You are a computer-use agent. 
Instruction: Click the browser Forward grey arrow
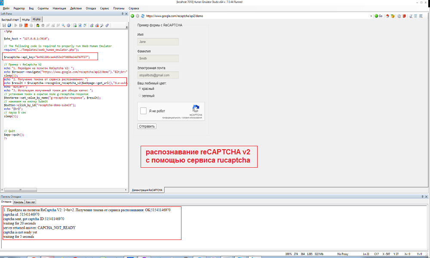(138, 16)
